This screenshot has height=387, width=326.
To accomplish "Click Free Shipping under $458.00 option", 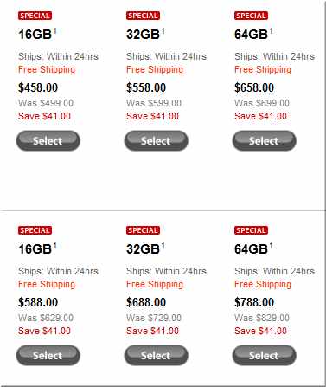I will coord(47,70).
